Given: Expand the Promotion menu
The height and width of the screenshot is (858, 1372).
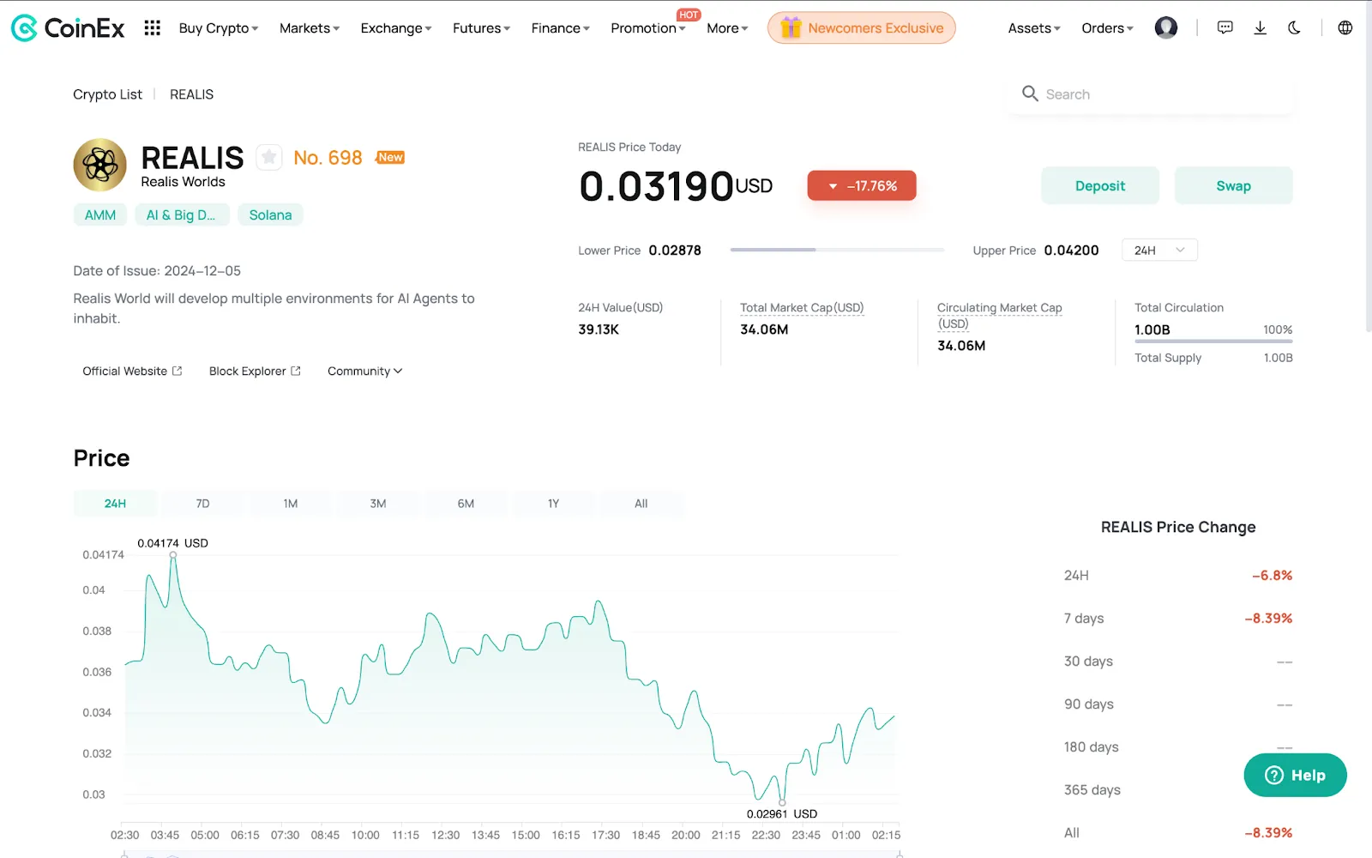Looking at the screenshot, I should tap(648, 28).
